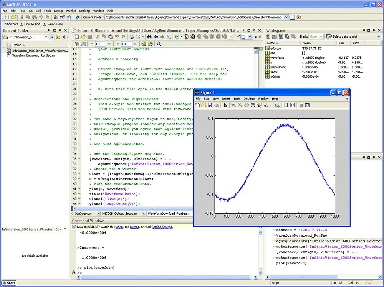Close IdnQuery.m tab with its x

[x=98, y=214]
